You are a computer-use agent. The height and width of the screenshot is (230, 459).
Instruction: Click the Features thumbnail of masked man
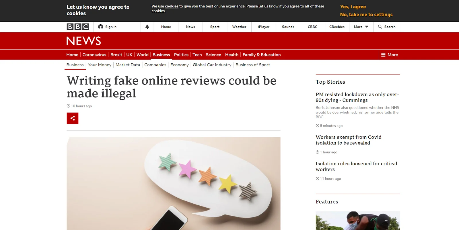(358, 221)
